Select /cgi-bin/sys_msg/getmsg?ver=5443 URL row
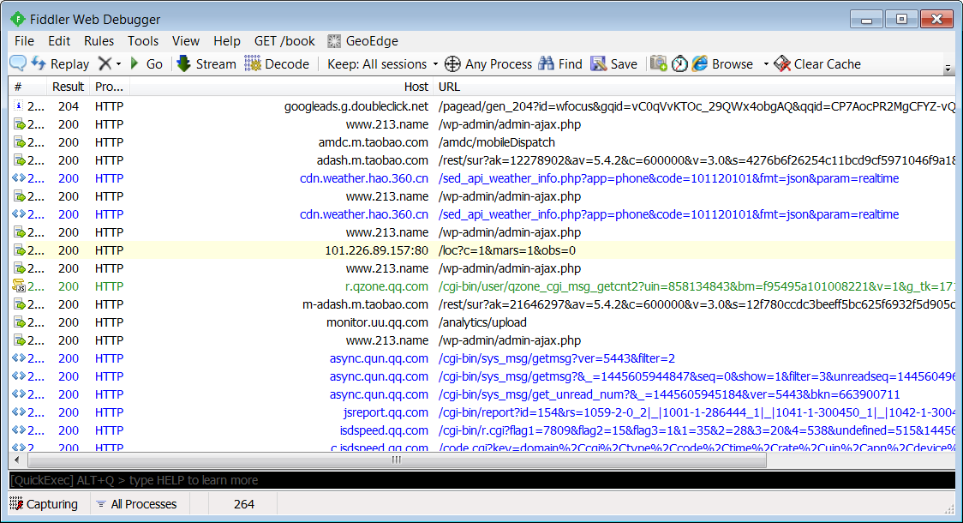The height and width of the screenshot is (523, 963). [482, 358]
